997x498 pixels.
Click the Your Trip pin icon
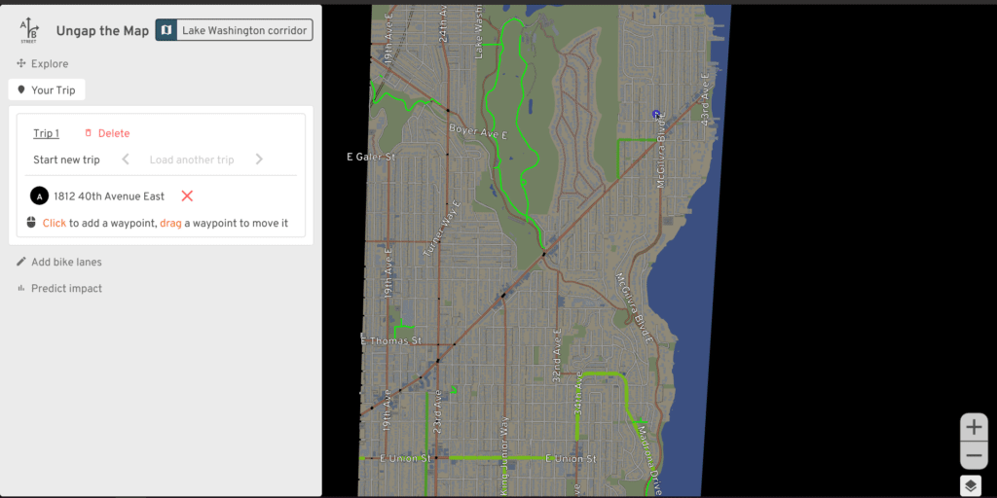pos(21,90)
